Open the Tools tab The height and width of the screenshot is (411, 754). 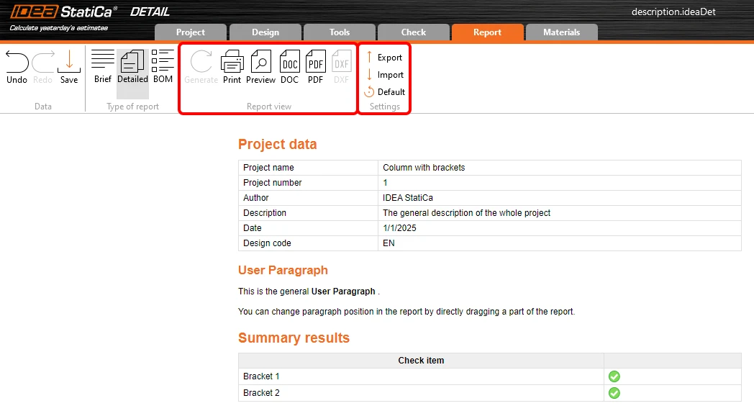[340, 32]
